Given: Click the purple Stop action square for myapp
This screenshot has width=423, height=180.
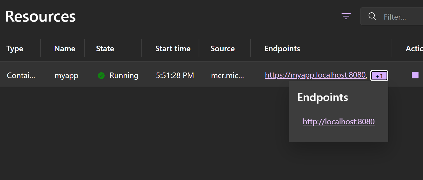Looking at the screenshot, I should 415,75.
